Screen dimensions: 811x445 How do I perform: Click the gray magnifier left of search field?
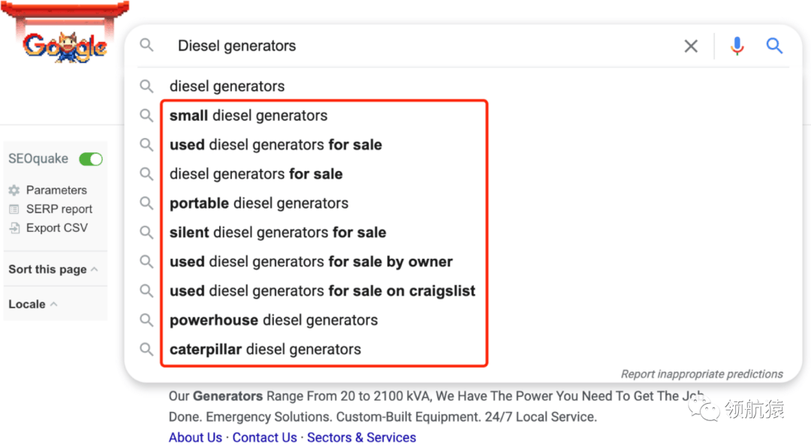tap(147, 46)
